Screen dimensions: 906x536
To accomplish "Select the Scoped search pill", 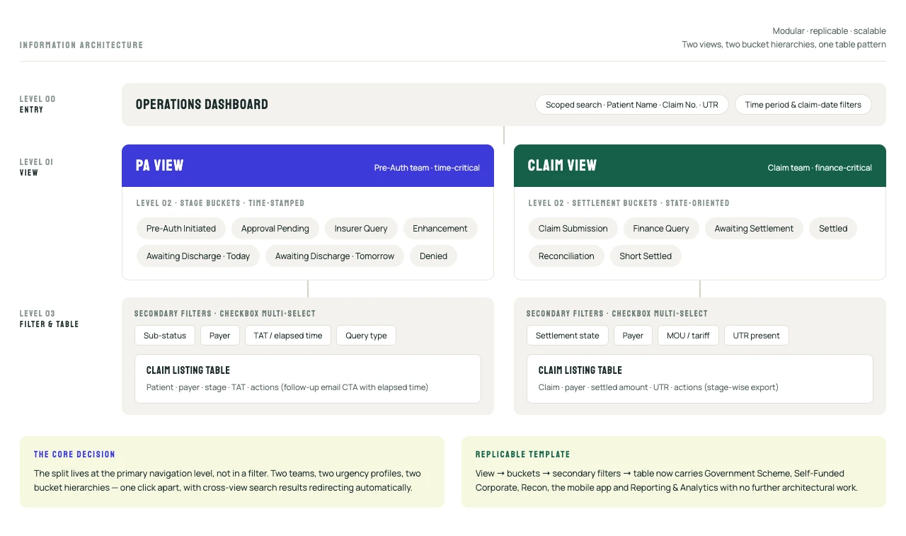I will pos(632,105).
